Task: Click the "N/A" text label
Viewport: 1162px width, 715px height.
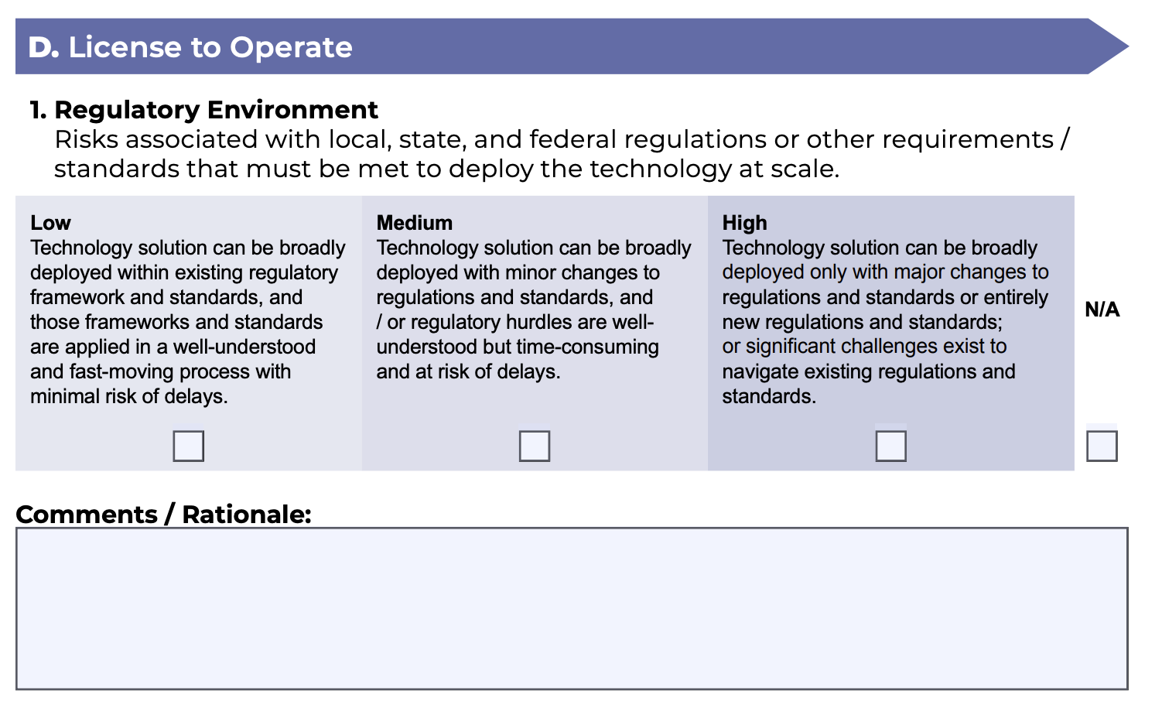Action: click(1102, 310)
